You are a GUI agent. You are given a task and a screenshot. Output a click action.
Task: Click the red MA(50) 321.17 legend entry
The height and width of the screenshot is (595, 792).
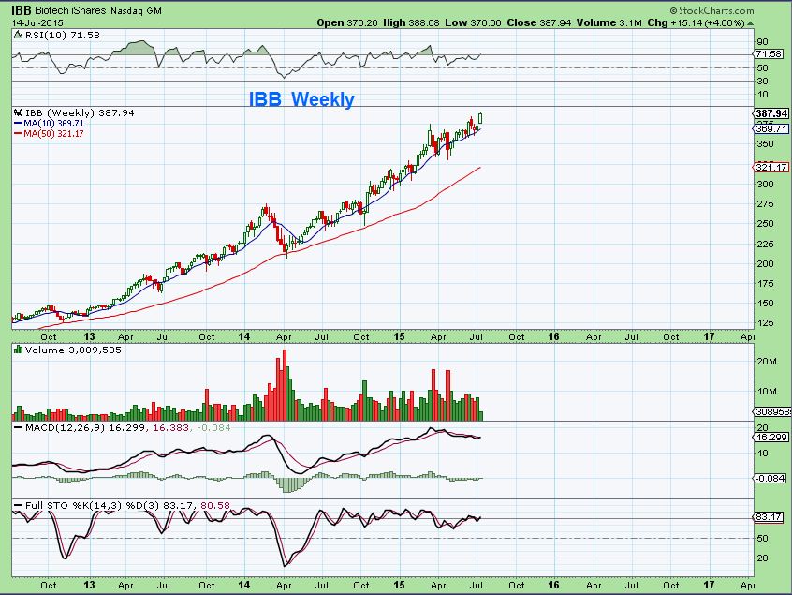tap(49, 133)
